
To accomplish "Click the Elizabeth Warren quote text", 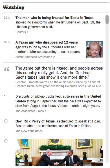I will point(59,73).
